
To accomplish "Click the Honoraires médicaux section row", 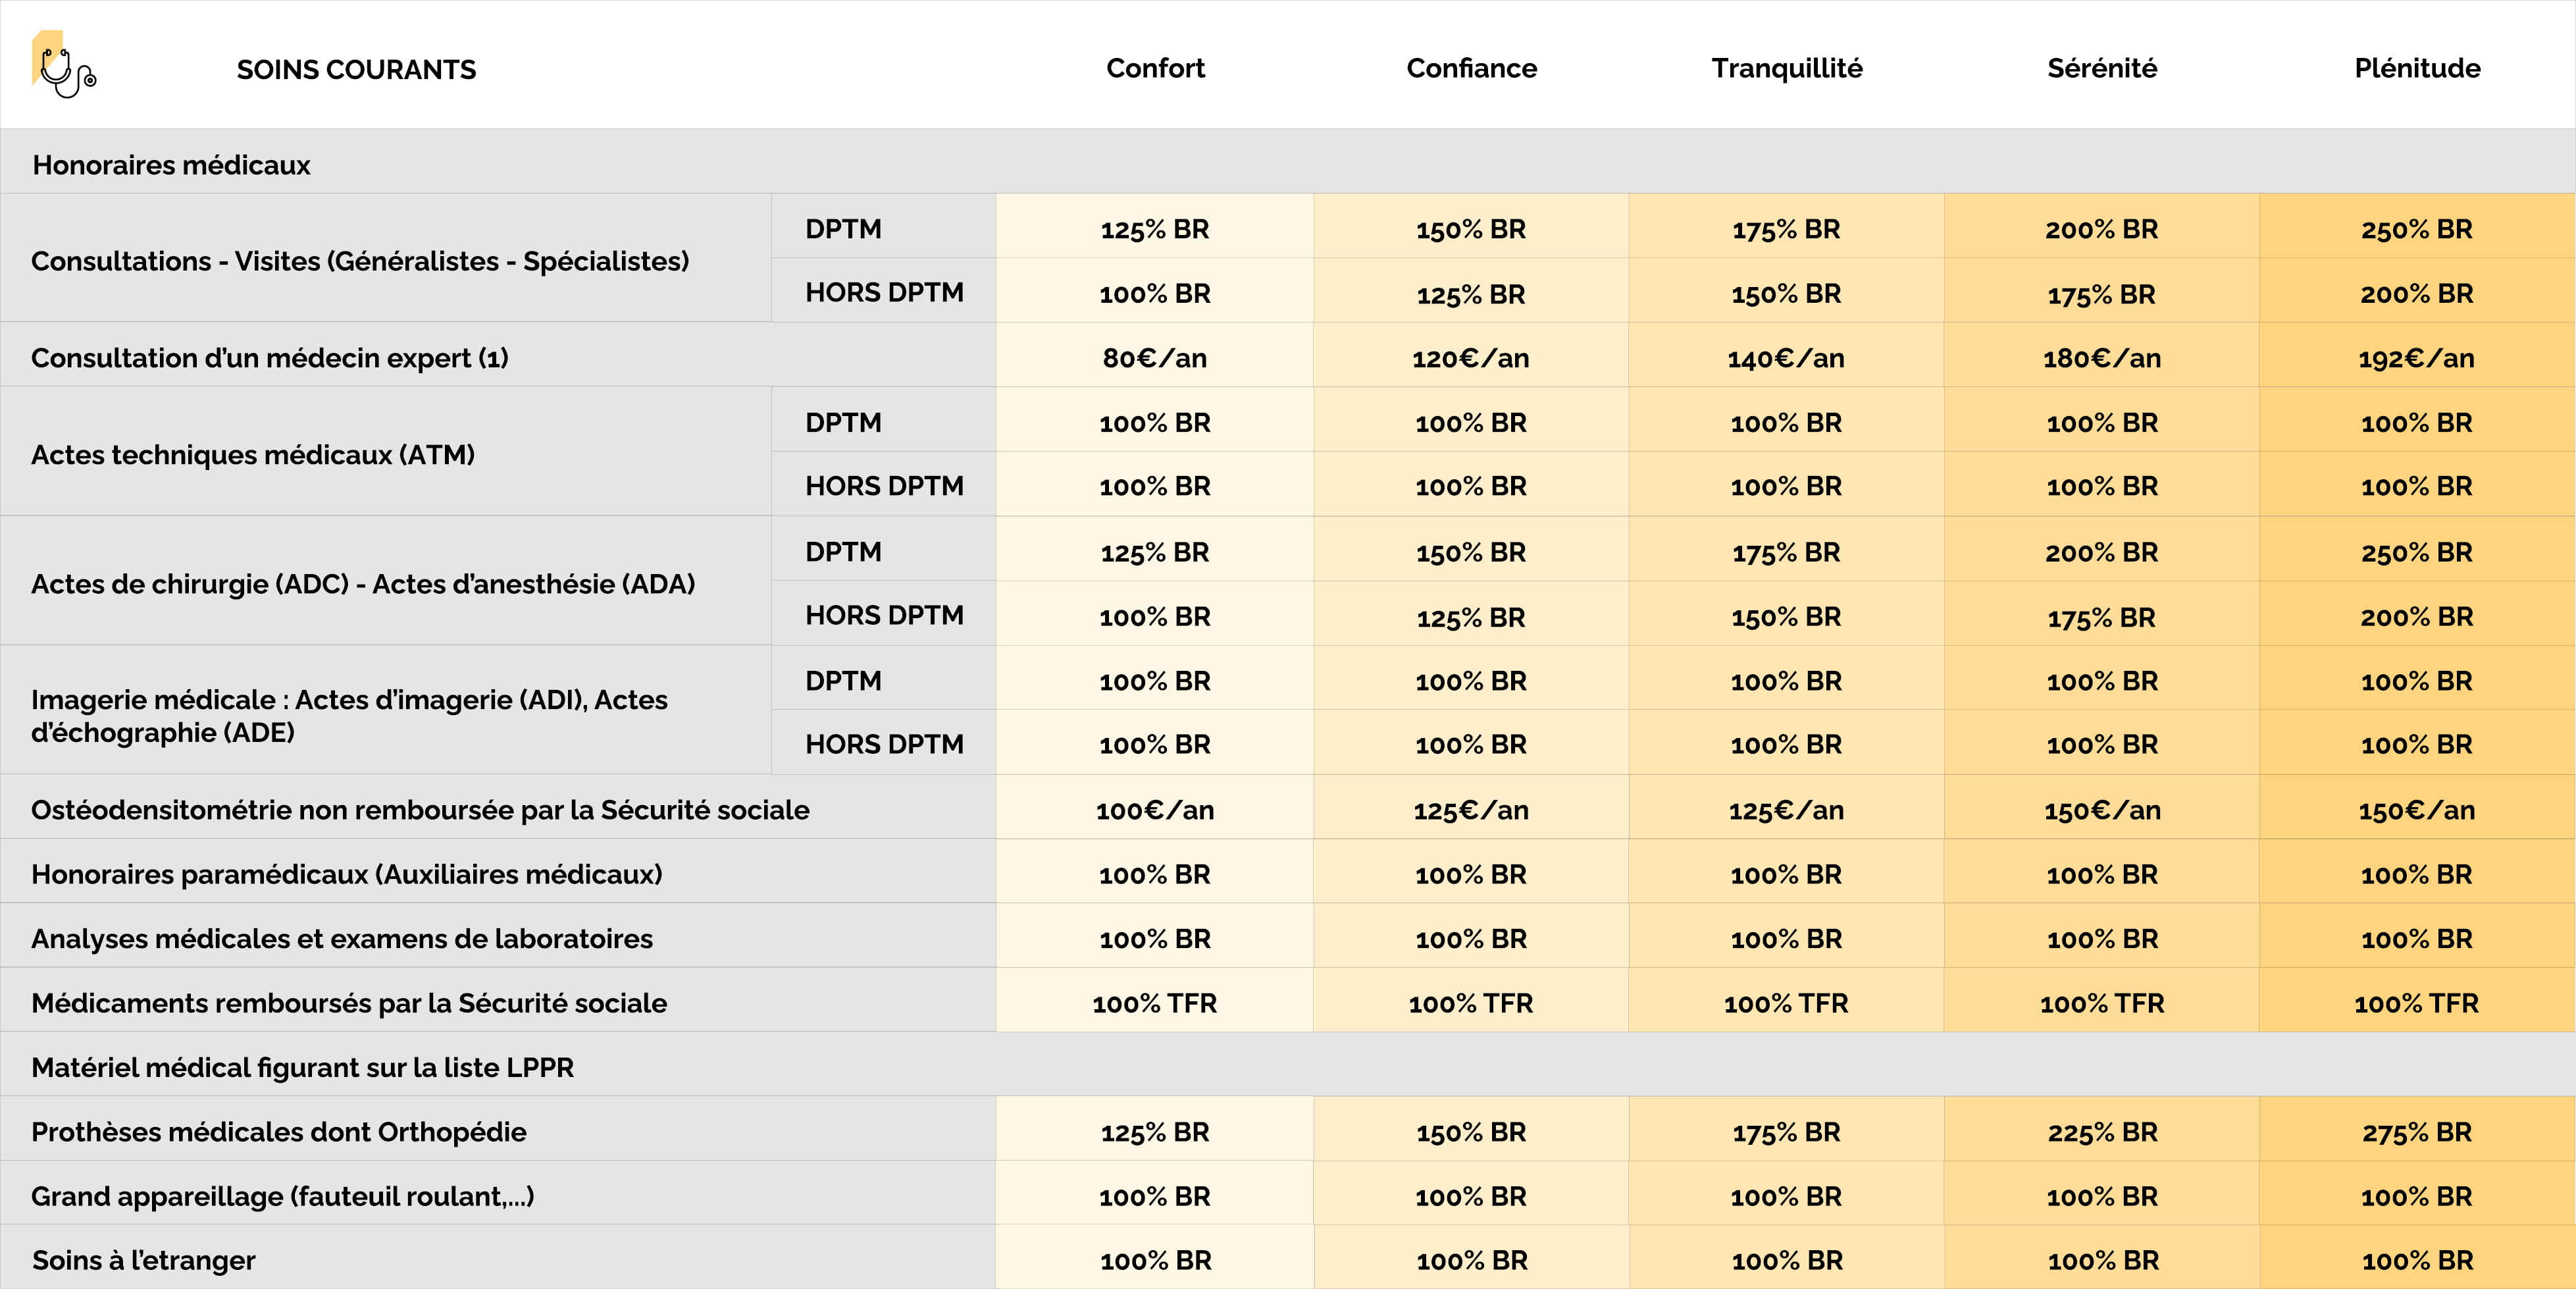I will click(171, 165).
